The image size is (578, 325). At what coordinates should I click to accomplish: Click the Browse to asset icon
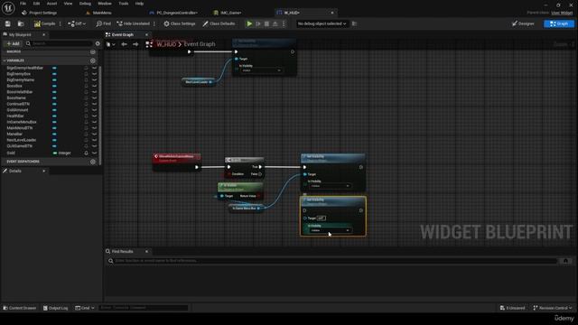(21, 23)
